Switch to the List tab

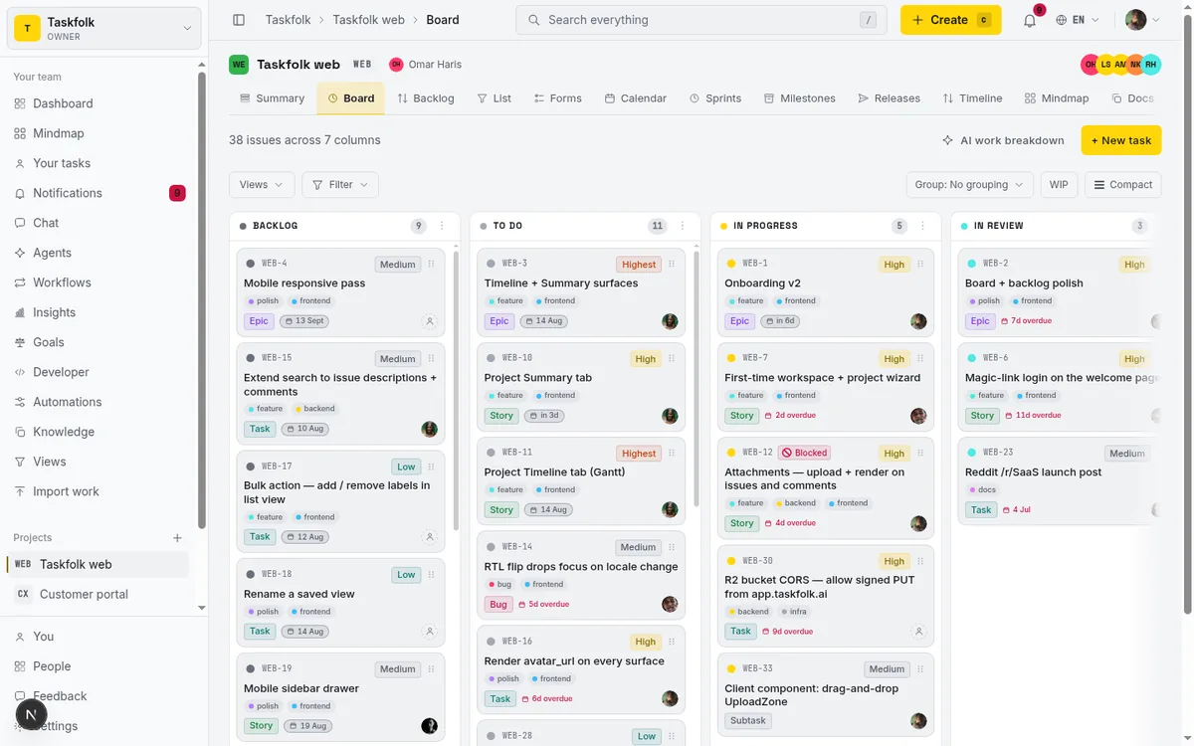[495, 98]
